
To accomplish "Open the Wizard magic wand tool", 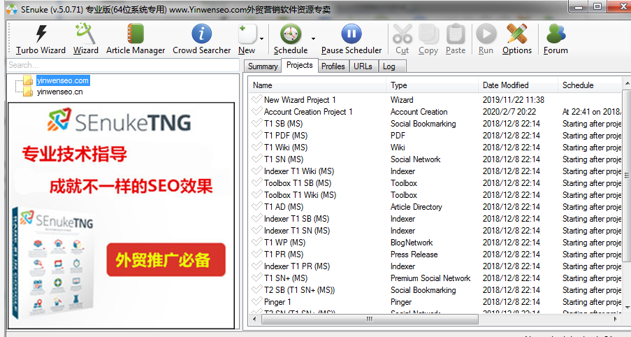I will pos(85,39).
